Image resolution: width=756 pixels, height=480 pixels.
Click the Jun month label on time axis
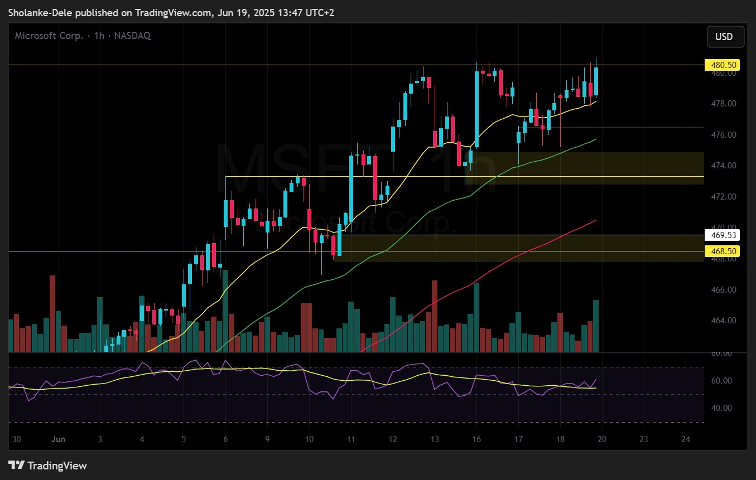59,439
